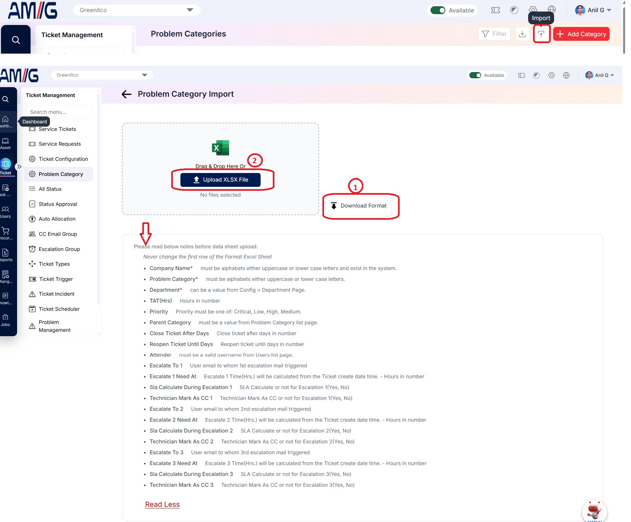Click the Upload XLSX File button
This screenshot has height=522, width=631.
(x=221, y=180)
